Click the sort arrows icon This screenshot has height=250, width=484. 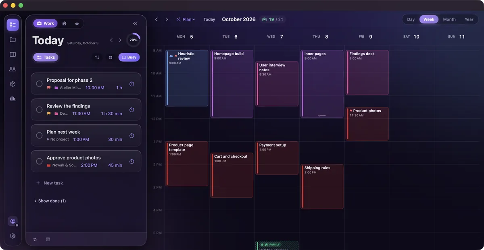(97, 57)
